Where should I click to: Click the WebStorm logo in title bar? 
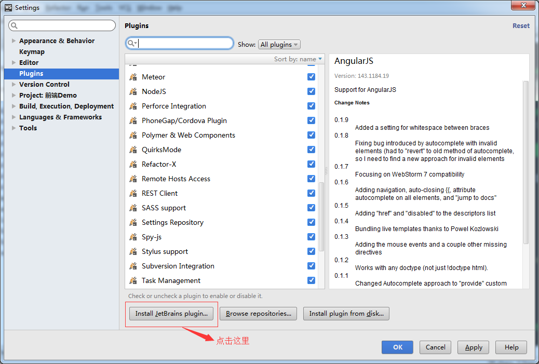coord(8,7)
